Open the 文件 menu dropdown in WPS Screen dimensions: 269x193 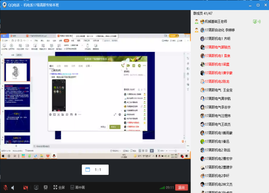tap(5, 41)
